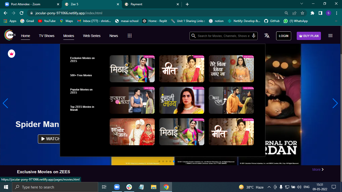The width and height of the screenshot is (342, 192).
Task: Open News nav item
Action: [114, 36]
